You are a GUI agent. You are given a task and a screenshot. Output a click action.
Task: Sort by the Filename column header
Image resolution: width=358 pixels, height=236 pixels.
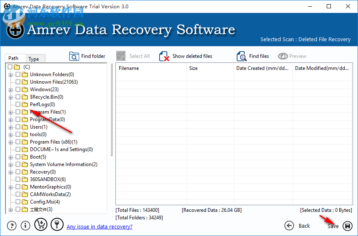[151, 68]
